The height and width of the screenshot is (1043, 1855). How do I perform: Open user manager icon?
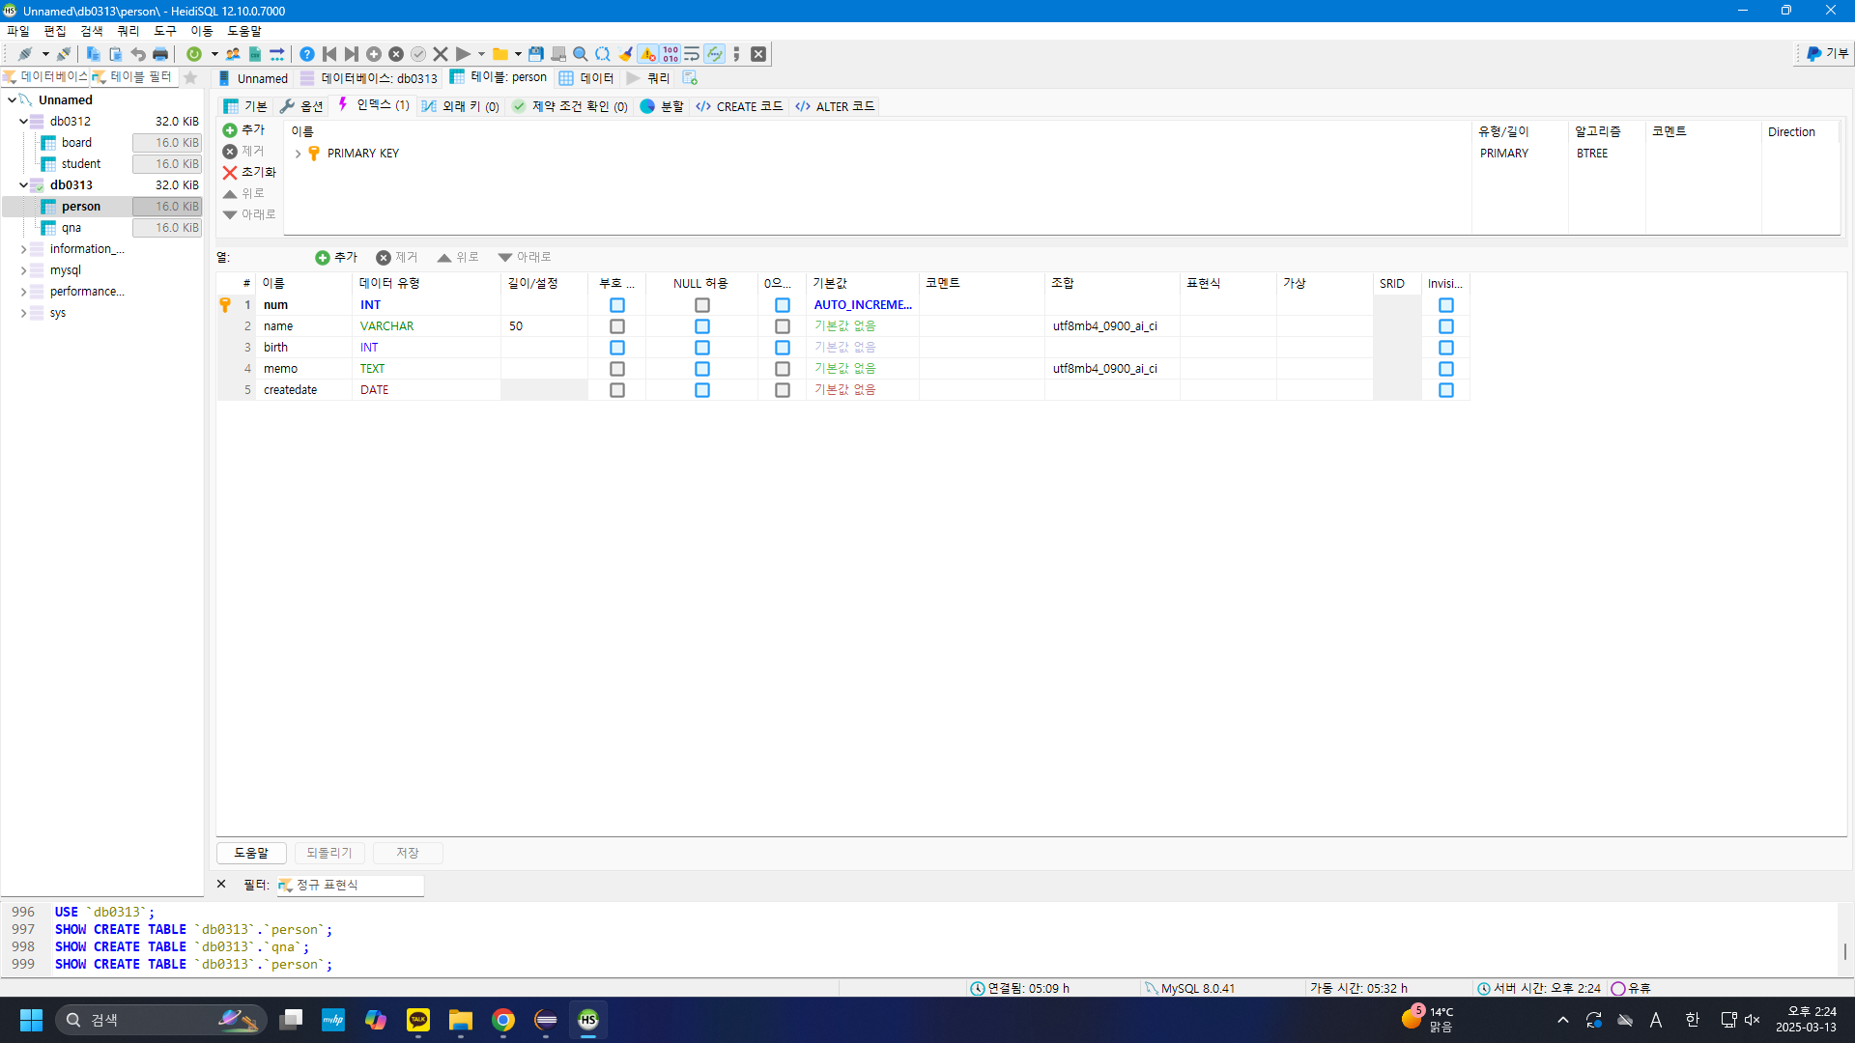coord(233,54)
